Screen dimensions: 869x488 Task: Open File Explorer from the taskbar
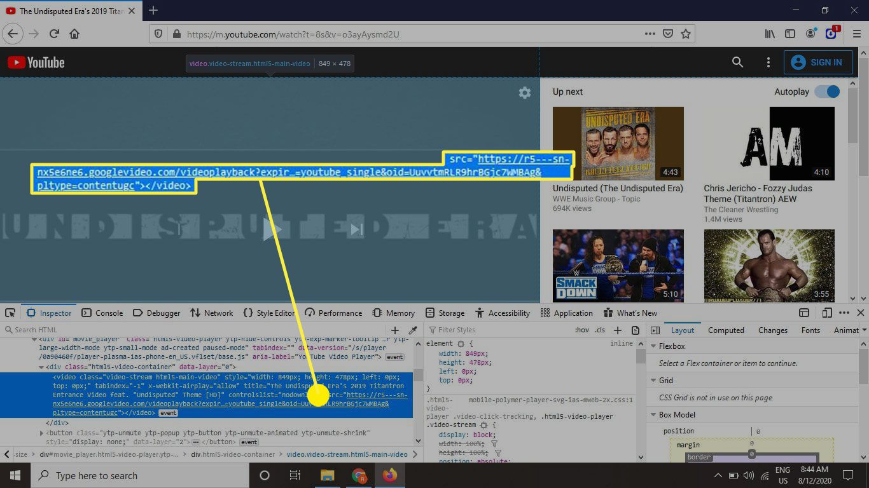point(328,475)
